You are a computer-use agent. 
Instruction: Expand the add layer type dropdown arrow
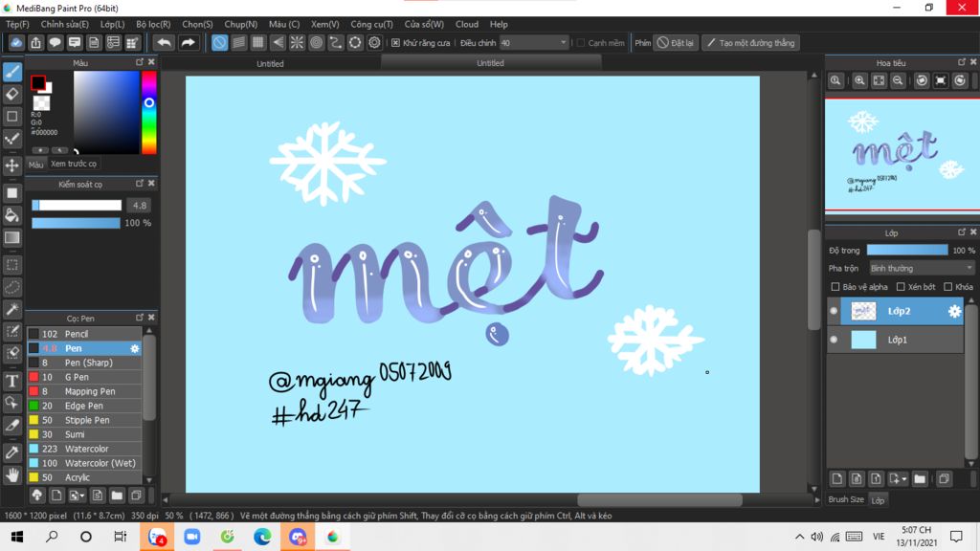(904, 479)
